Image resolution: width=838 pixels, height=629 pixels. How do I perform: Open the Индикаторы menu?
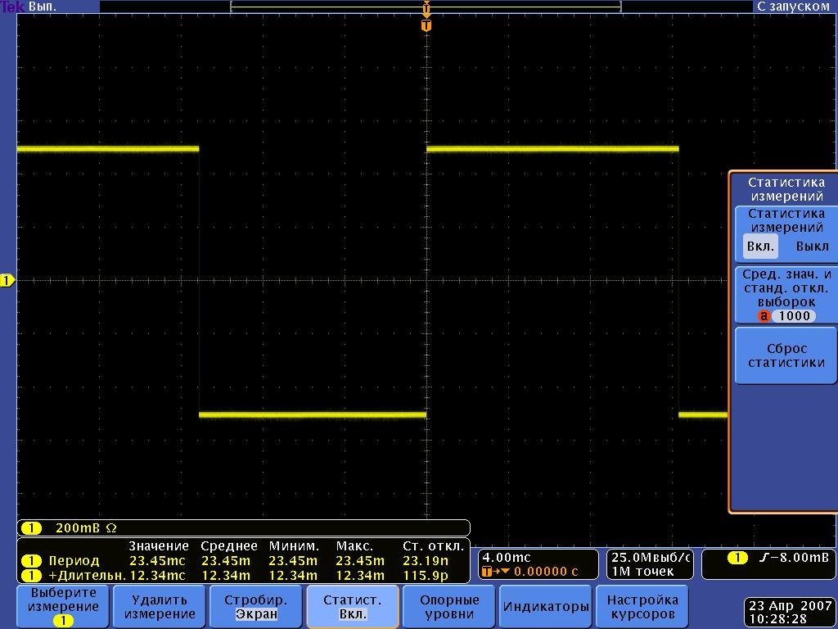click(x=546, y=607)
